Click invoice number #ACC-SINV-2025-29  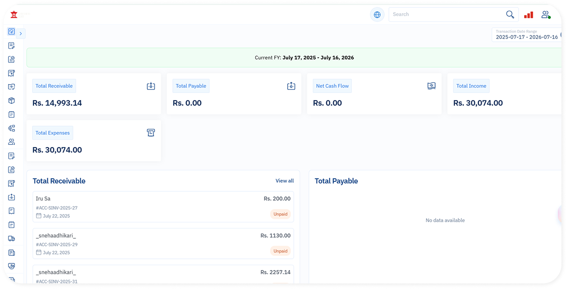coord(57,245)
